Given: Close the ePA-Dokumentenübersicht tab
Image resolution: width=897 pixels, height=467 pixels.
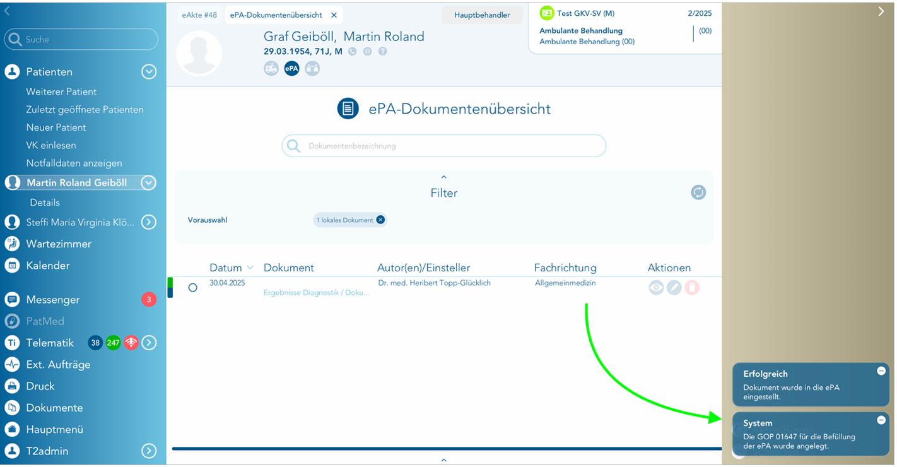Looking at the screenshot, I should [x=334, y=15].
